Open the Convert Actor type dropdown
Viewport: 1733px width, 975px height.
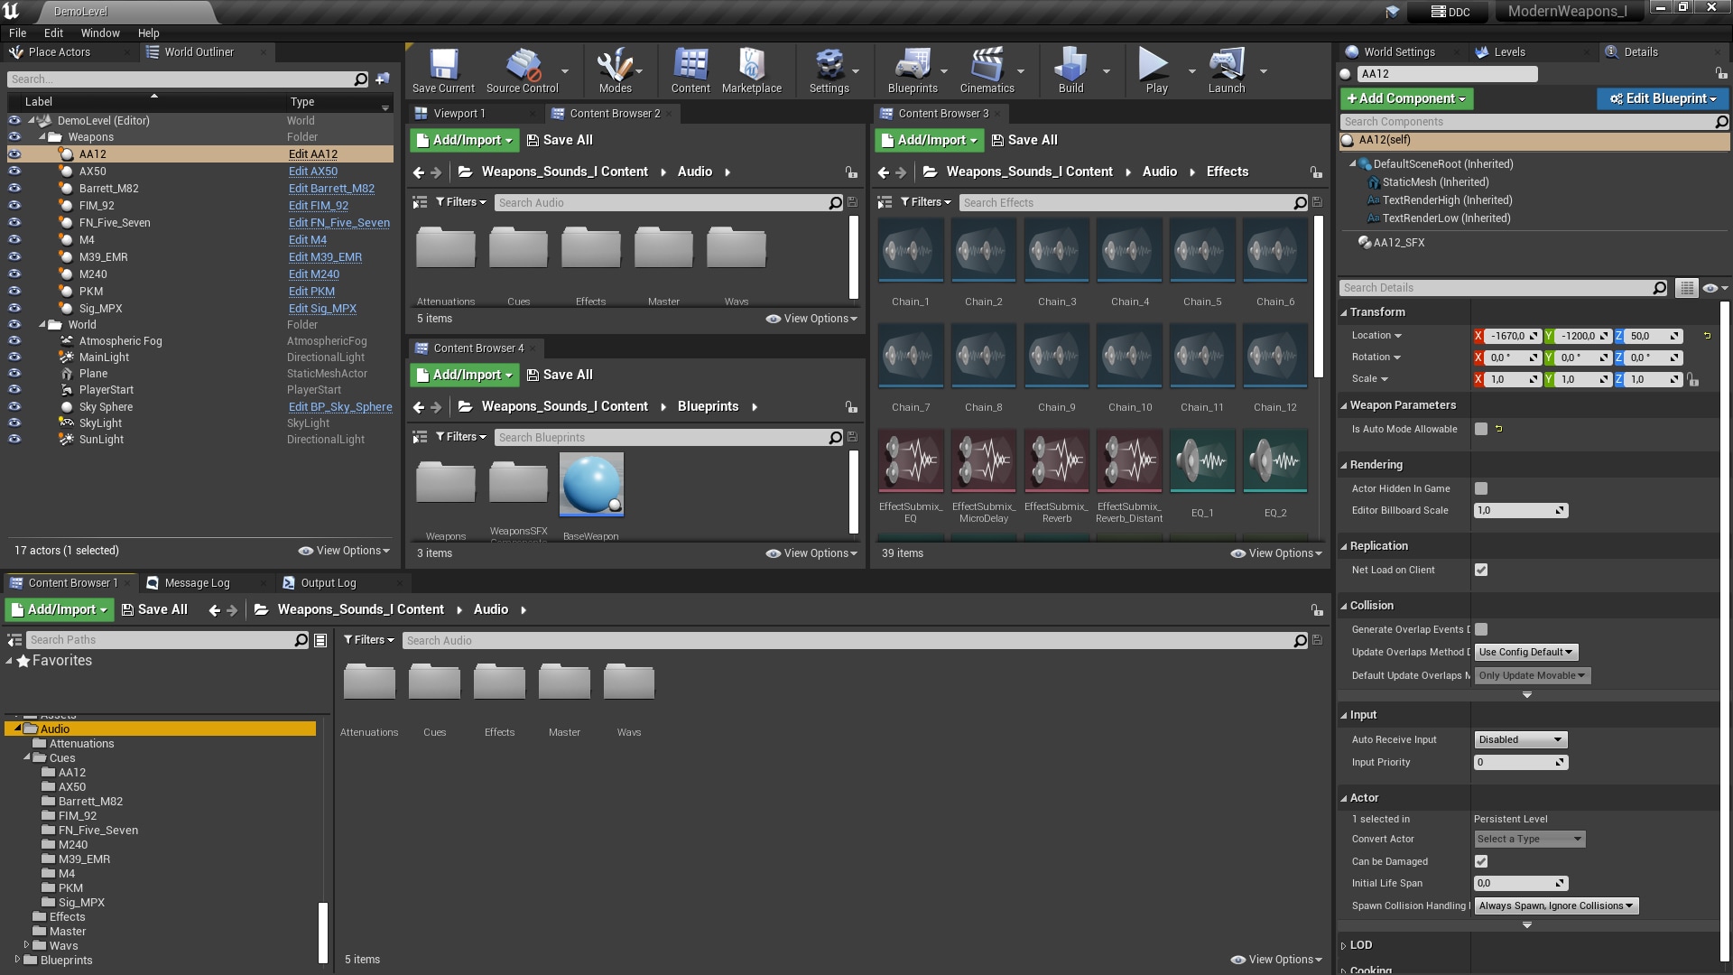tap(1529, 839)
